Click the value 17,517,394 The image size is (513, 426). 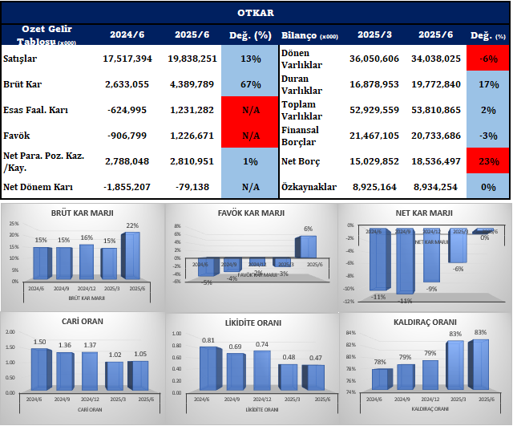[x=127, y=59]
